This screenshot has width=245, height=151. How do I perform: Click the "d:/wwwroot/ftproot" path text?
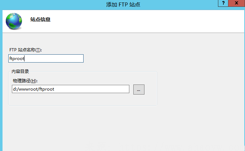(x=33, y=89)
